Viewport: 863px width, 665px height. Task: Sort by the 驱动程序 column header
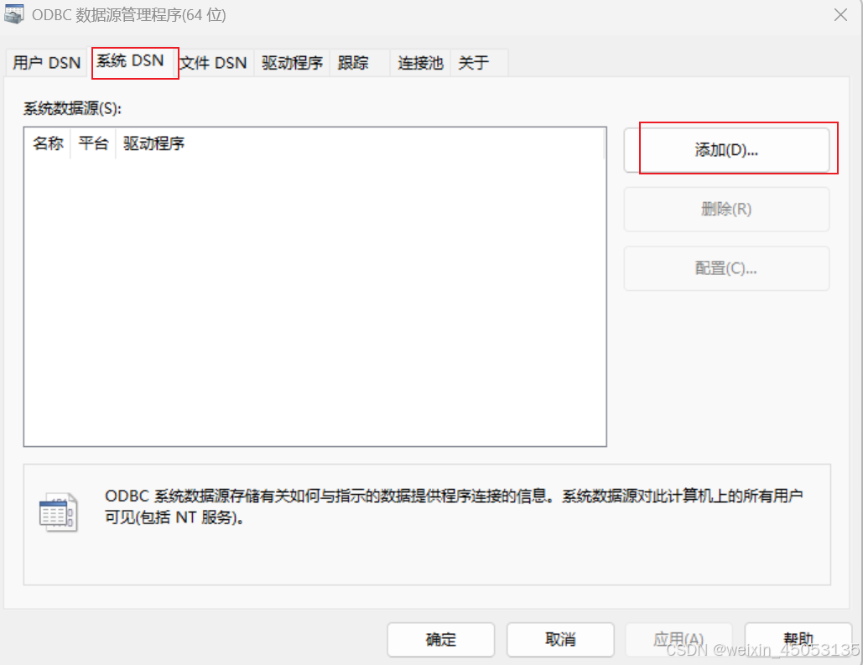(361, 143)
